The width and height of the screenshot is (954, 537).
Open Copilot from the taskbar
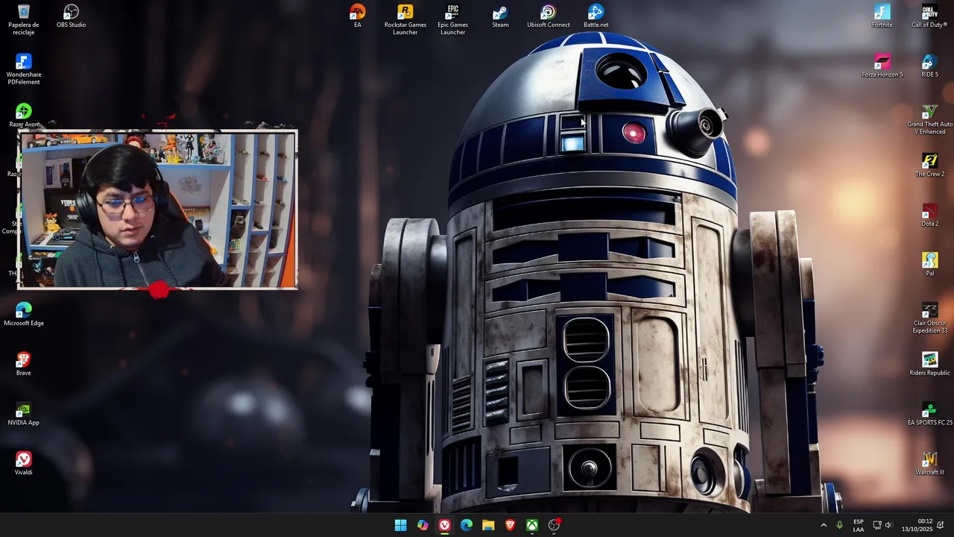click(x=423, y=525)
